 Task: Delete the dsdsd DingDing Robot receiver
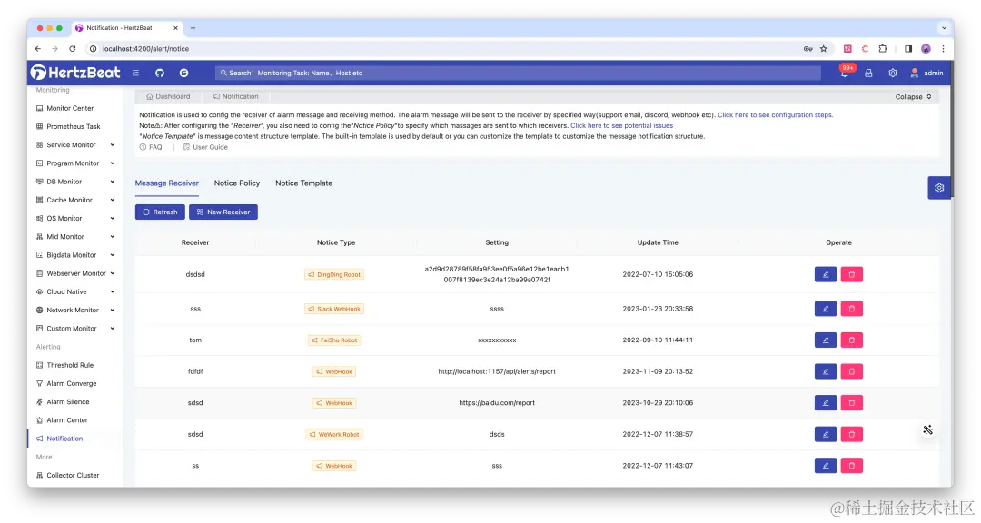pyautogui.click(x=851, y=274)
